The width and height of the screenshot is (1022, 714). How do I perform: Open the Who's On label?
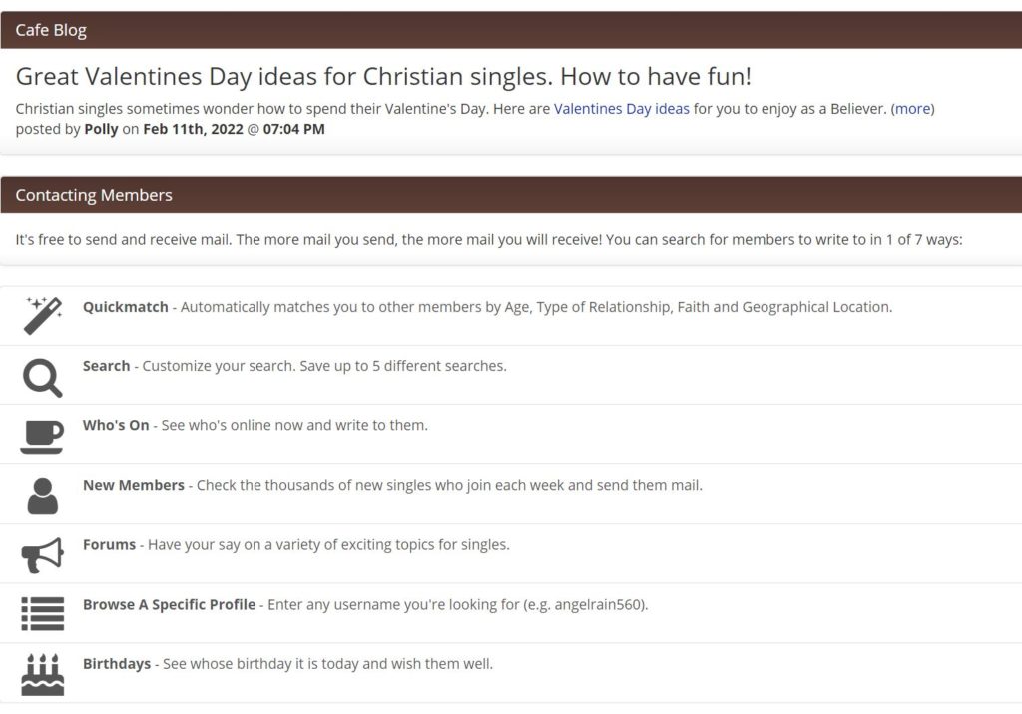click(116, 425)
